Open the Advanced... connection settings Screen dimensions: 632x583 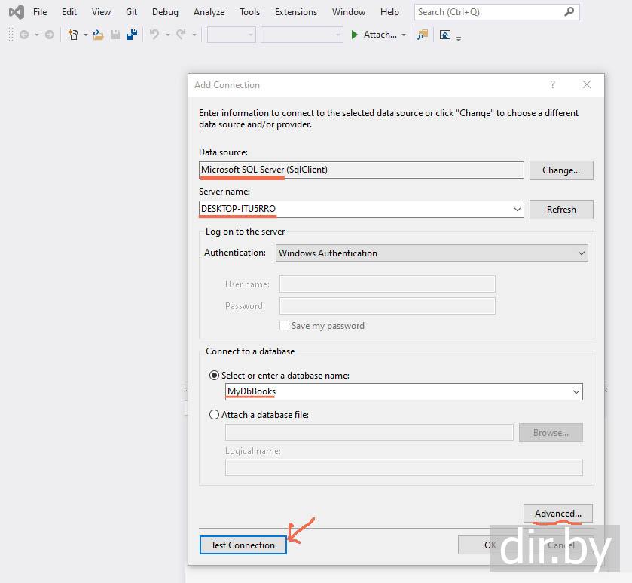pos(557,514)
